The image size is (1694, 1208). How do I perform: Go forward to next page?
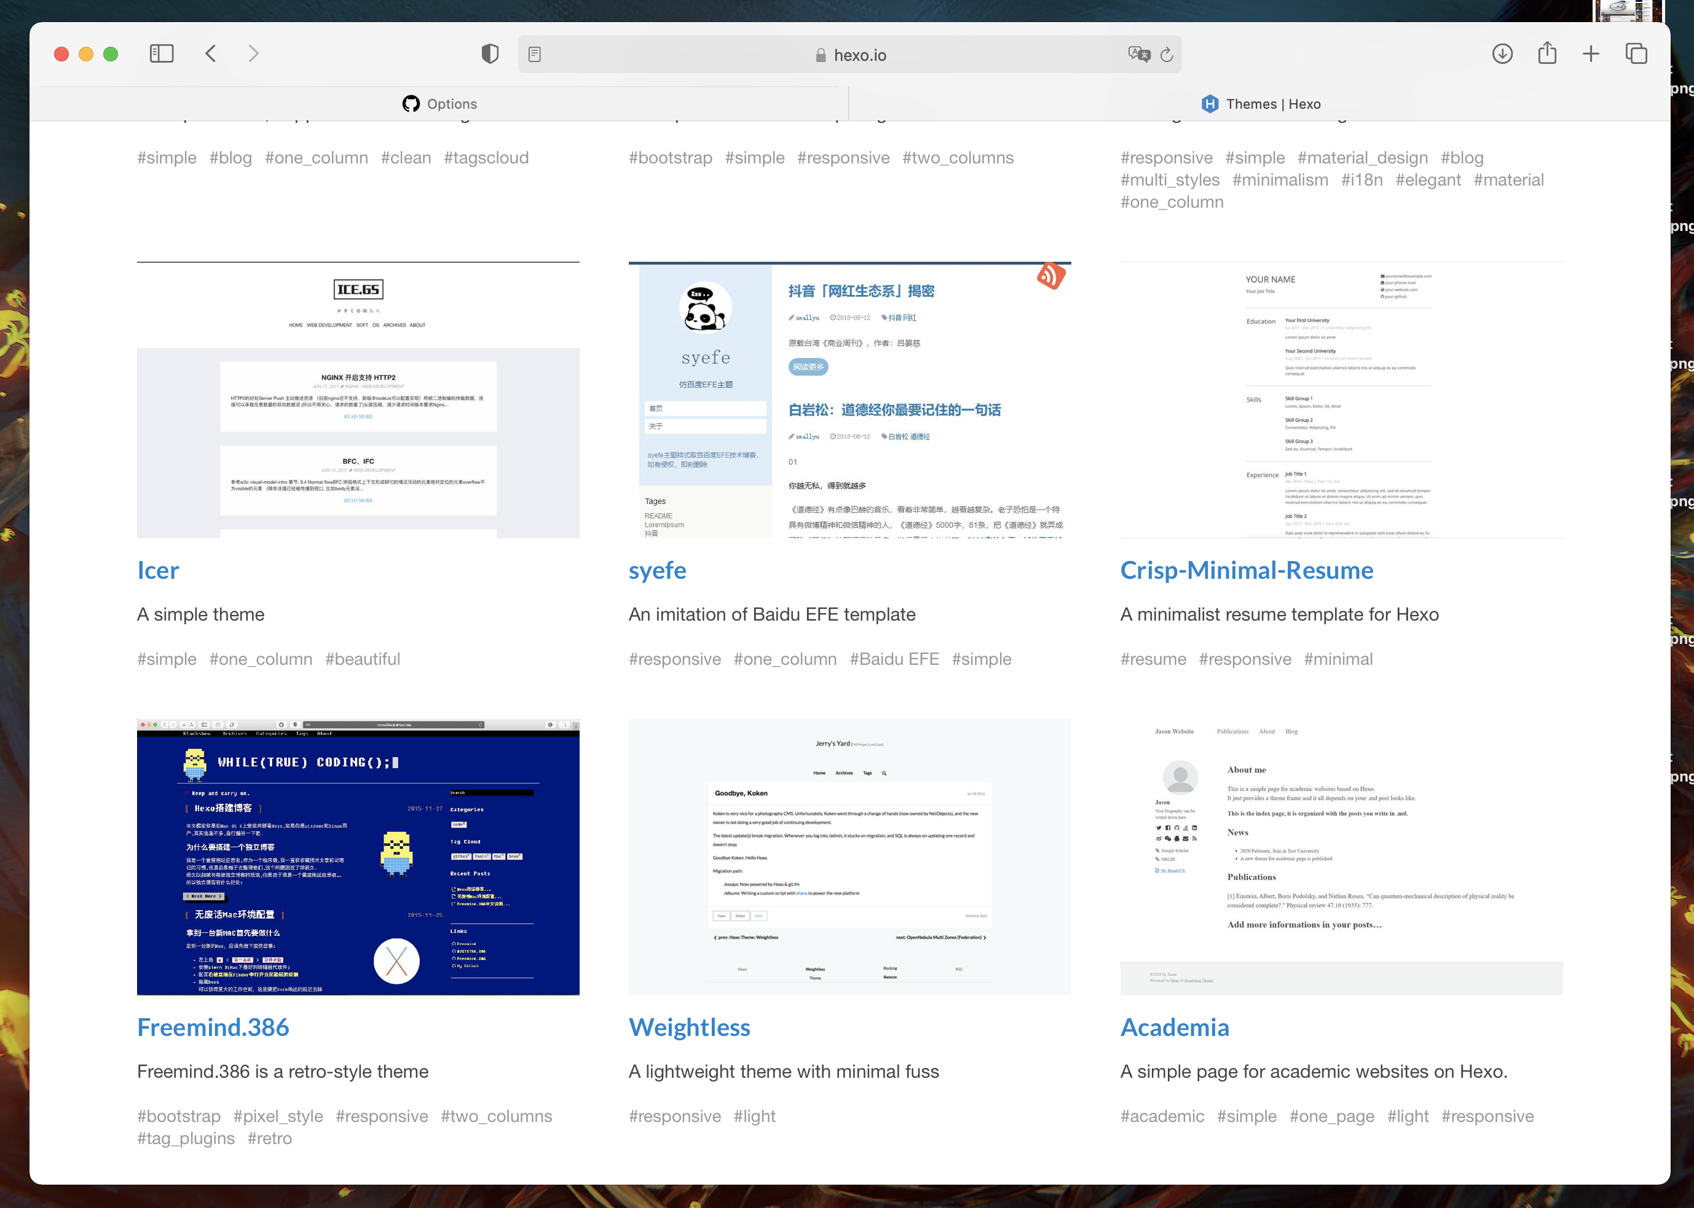[254, 53]
